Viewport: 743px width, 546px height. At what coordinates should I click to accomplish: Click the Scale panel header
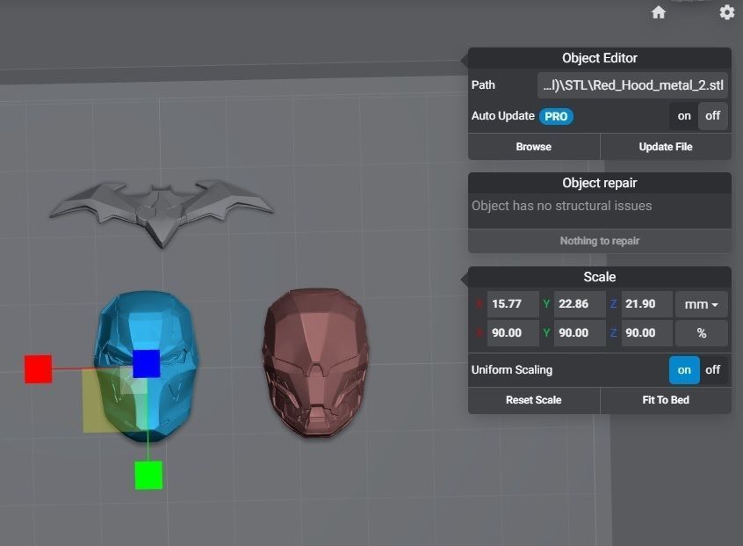pyautogui.click(x=600, y=277)
